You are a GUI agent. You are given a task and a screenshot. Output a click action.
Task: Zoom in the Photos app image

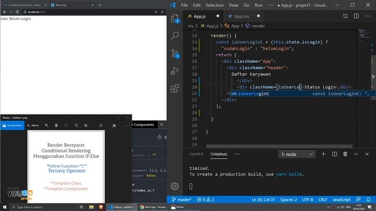(x=46, y=125)
